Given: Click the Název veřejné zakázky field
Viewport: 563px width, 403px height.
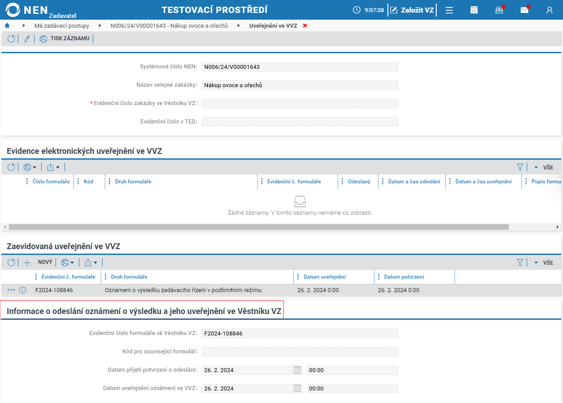Looking at the screenshot, I should pos(300,85).
